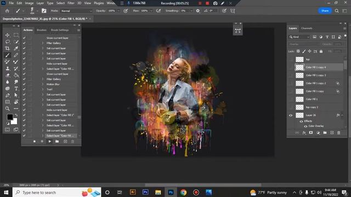Select the Move tool
The height and width of the screenshot is (197, 351).
click(7, 35)
